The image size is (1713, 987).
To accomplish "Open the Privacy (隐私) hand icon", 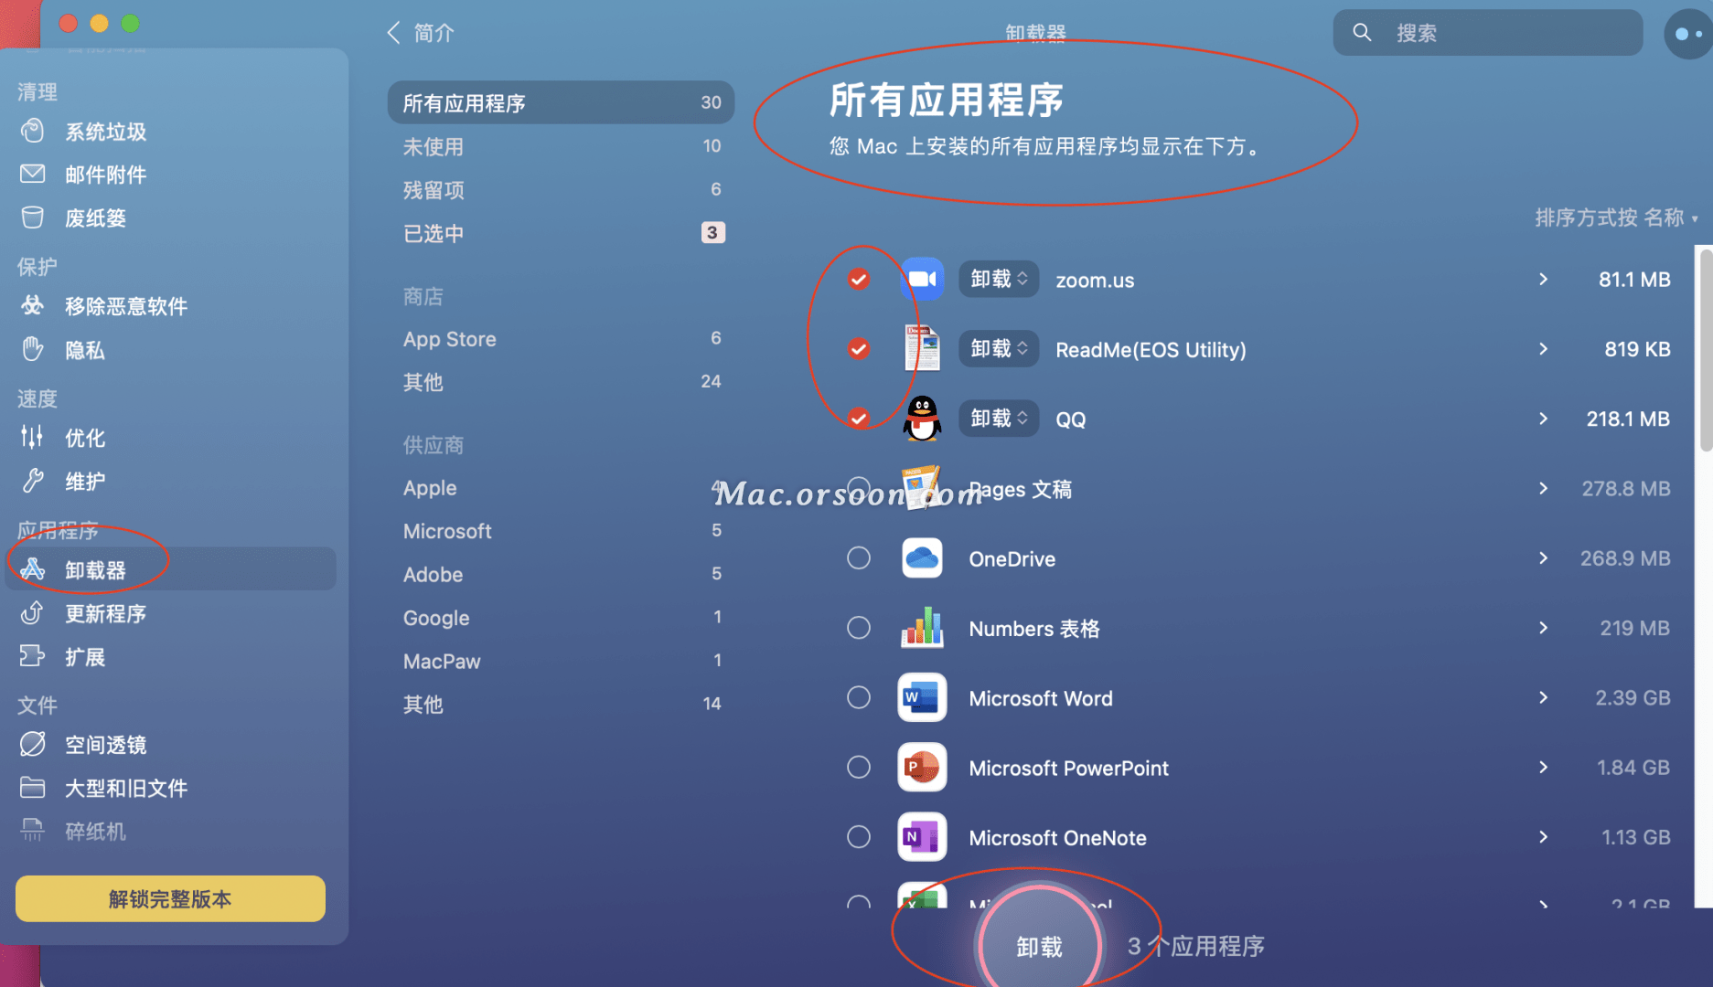I will point(33,349).
